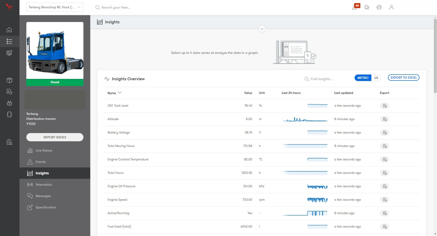
Task: Open the bug icon in sidebar
Action: coord(9,103)
